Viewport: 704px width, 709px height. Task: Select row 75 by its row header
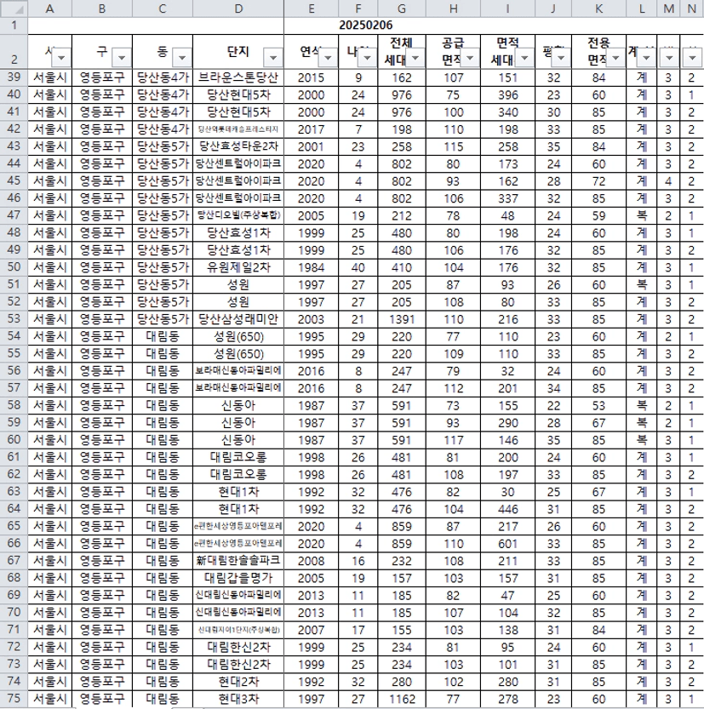pyautogui.click(x=14, y=699)
